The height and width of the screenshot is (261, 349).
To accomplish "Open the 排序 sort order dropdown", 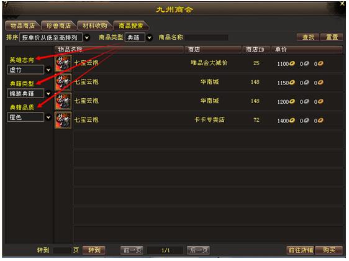I will tap(87, 38).
